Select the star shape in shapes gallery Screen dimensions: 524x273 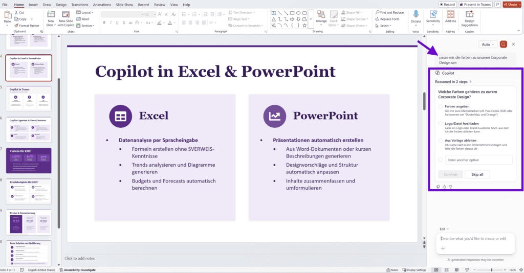pyautogui.click(x=304, y=25)
